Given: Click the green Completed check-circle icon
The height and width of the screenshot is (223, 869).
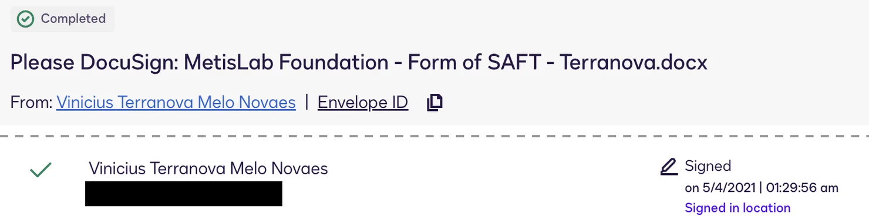Looking at the screenshot, I should pyautogui.click(x=25, y=19).
